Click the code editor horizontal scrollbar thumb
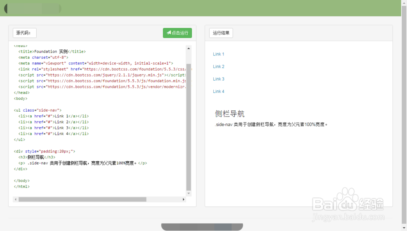 tap(83, 199)
